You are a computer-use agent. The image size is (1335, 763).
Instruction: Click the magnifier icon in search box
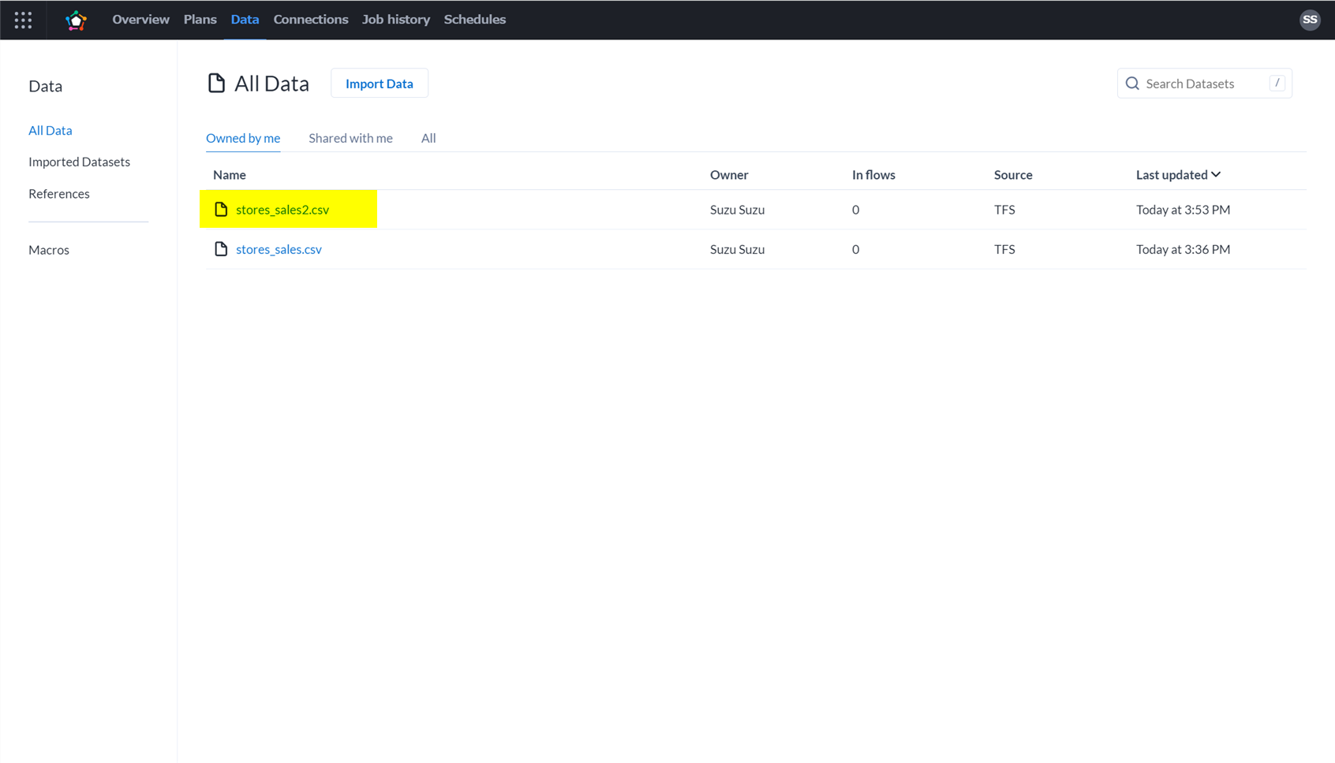(1132, 84)
